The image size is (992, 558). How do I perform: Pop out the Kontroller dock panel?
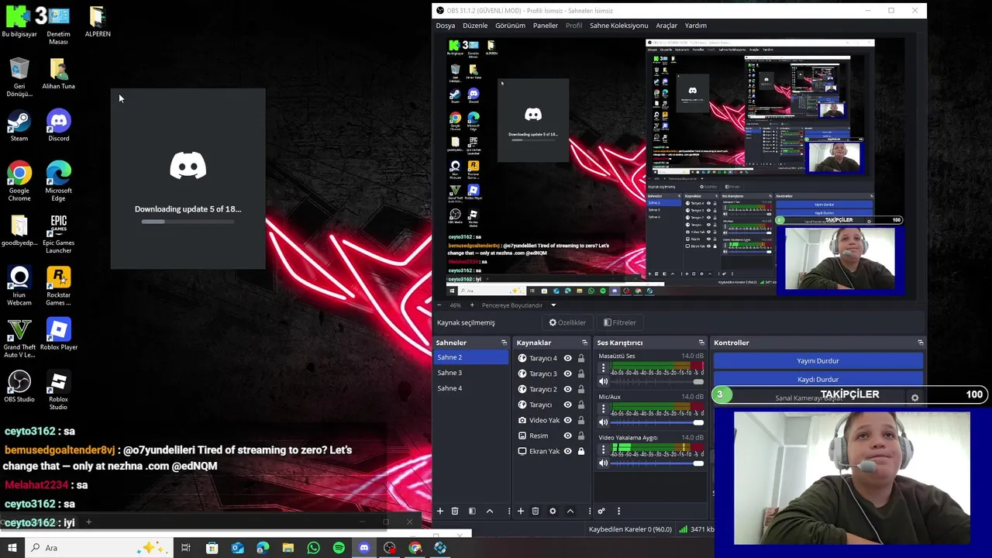coord(920,343)
